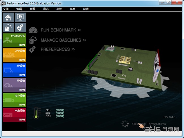
Task: Open the settings gears icon
Action: (20, 27)
